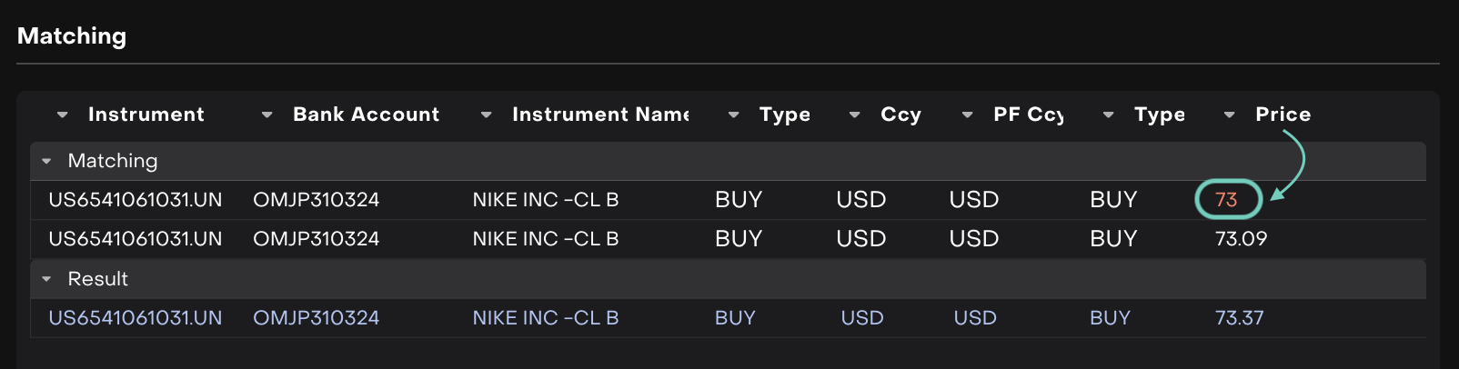
Task: Click the Result row price 73.37
Action: (x=1239, y=318)
